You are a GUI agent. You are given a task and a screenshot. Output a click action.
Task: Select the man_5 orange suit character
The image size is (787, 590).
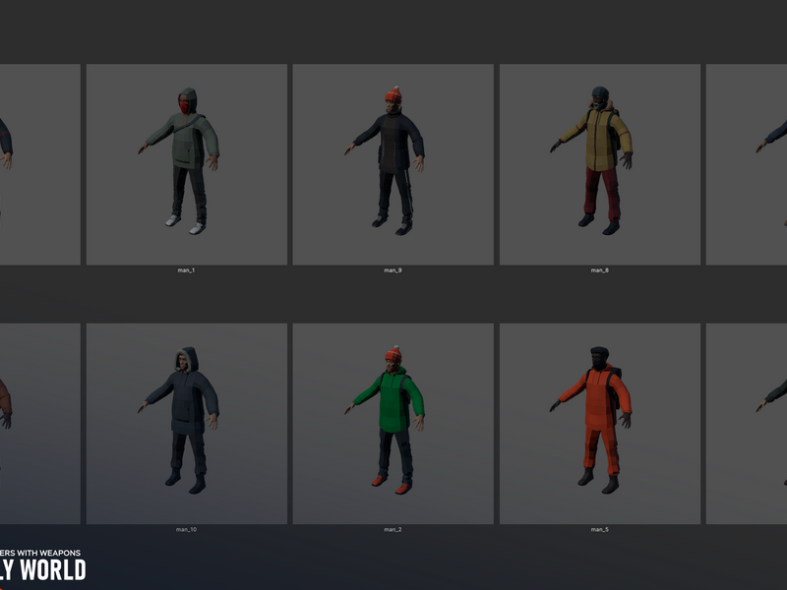coord(600,424)
